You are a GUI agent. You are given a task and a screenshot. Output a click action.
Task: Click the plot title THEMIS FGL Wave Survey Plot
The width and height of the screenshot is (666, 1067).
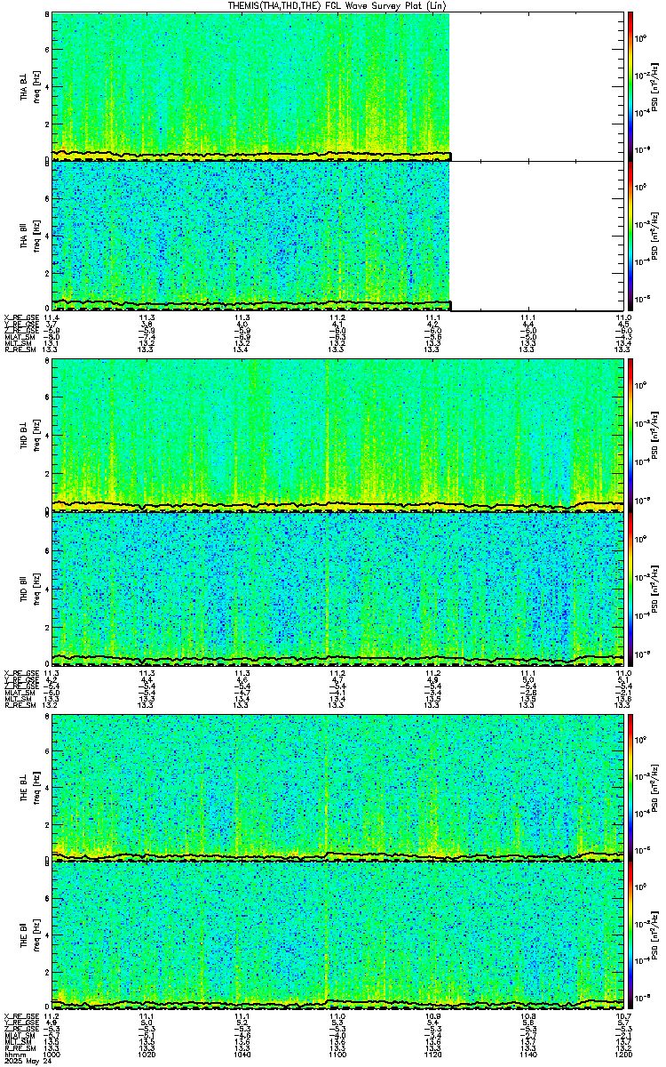point(338,5)
